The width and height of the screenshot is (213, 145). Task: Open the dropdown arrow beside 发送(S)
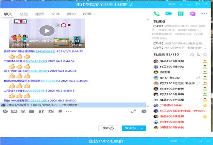142,128
